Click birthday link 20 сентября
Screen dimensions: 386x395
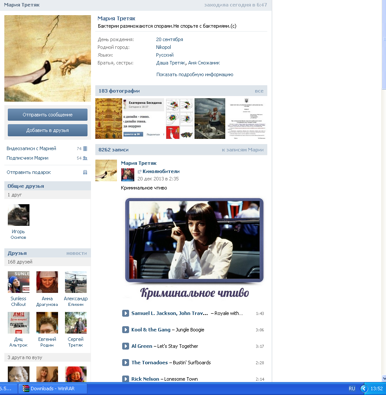(x=169, y=39)
